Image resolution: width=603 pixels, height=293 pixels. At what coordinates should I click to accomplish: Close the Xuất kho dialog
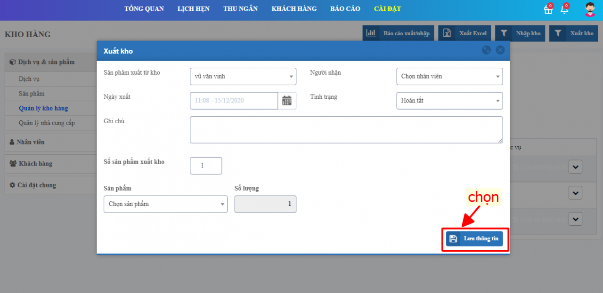pyautogui.click(x=500, y=50)
